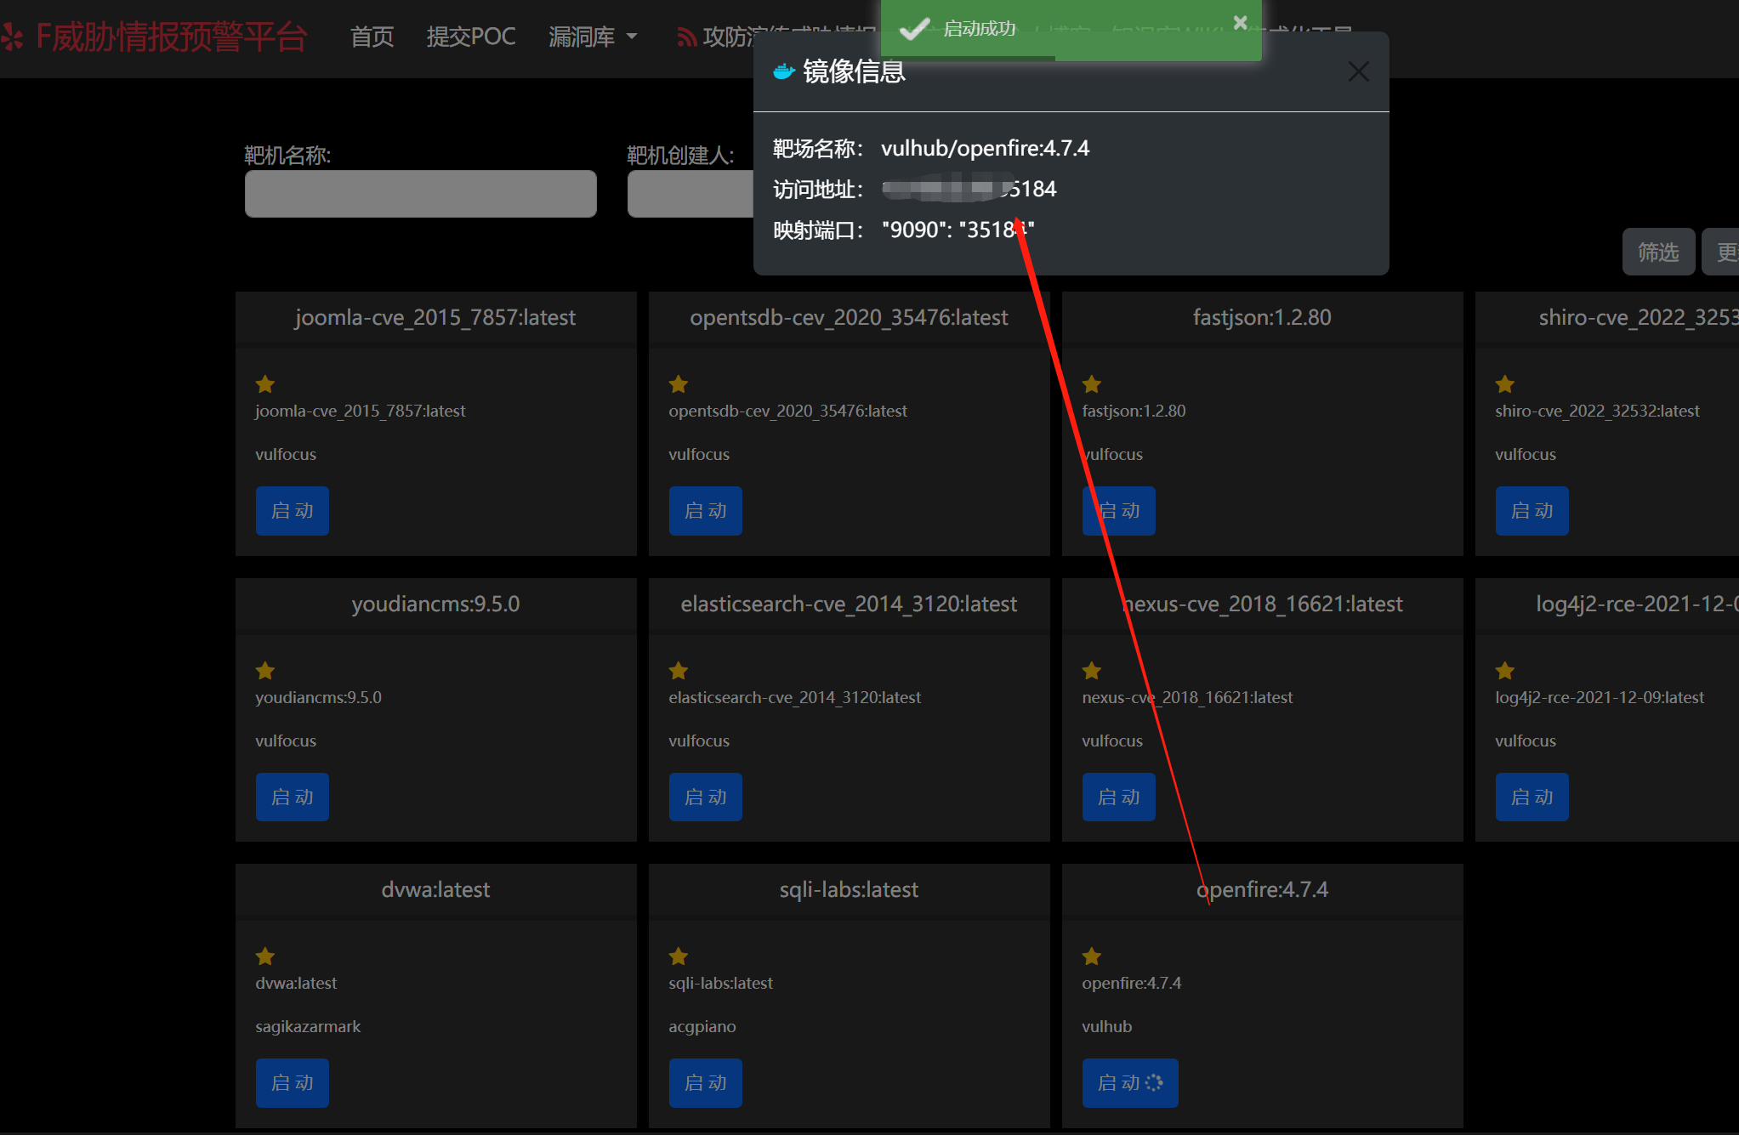Start the dvwa:latest target with 启动
Image resolution: width=1739 pixels, height=1135 pixels.
(292, 1082)
